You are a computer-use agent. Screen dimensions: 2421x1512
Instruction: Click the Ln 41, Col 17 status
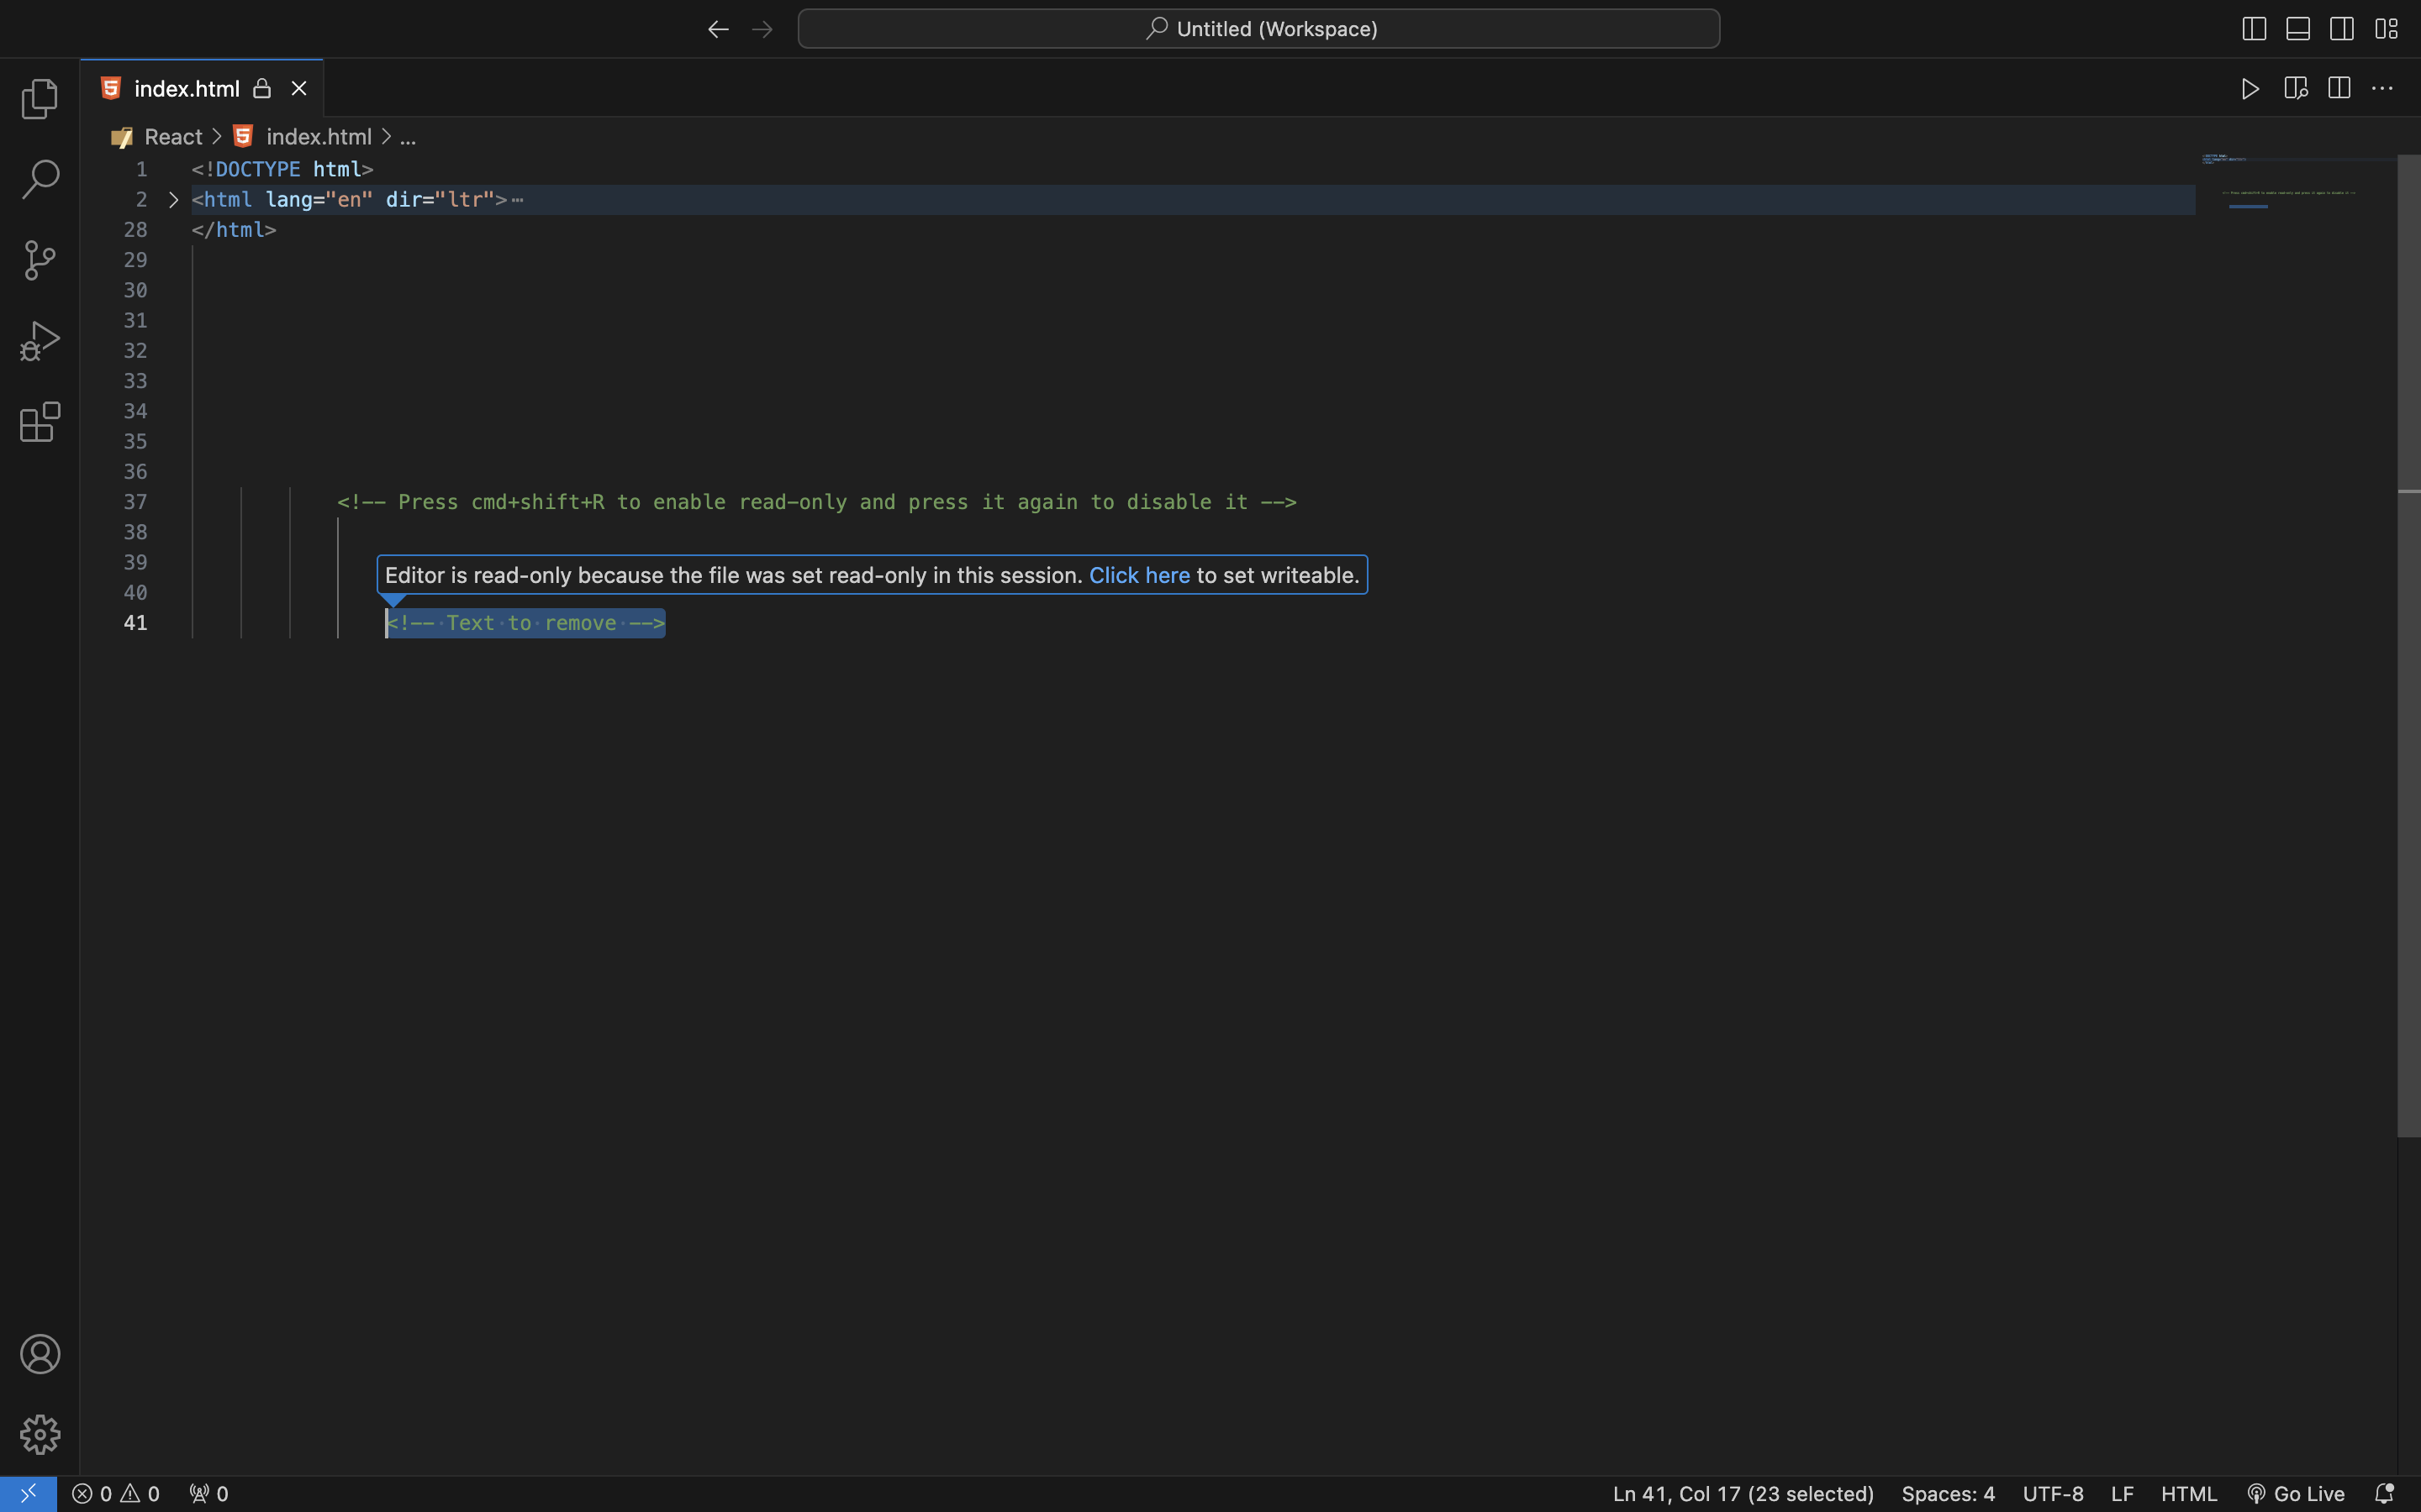coord(1743,1493)
